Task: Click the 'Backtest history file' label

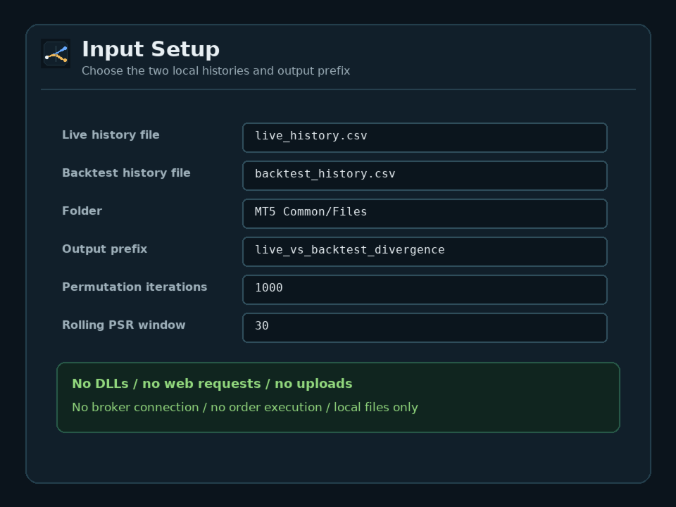Action: point(126,173)
